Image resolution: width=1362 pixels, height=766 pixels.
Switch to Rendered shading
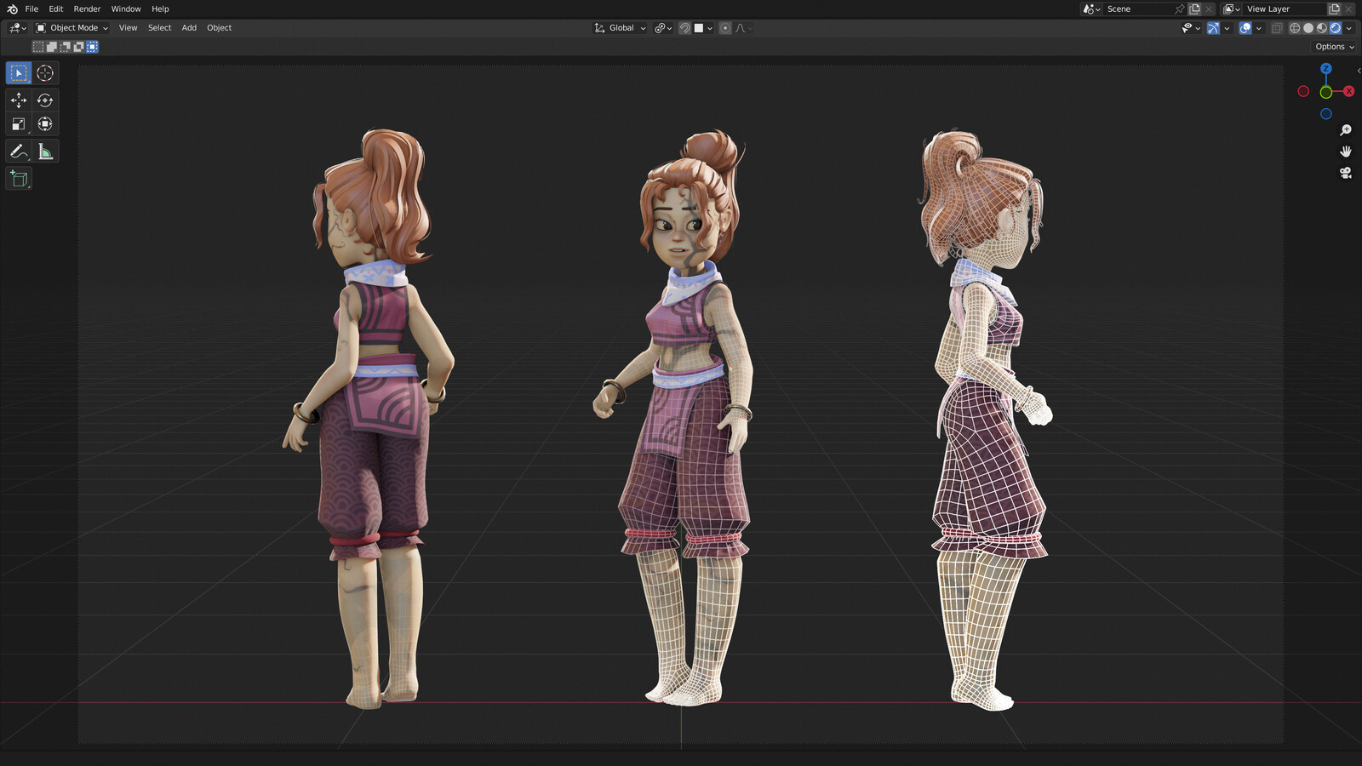(x=1336, y=28)
